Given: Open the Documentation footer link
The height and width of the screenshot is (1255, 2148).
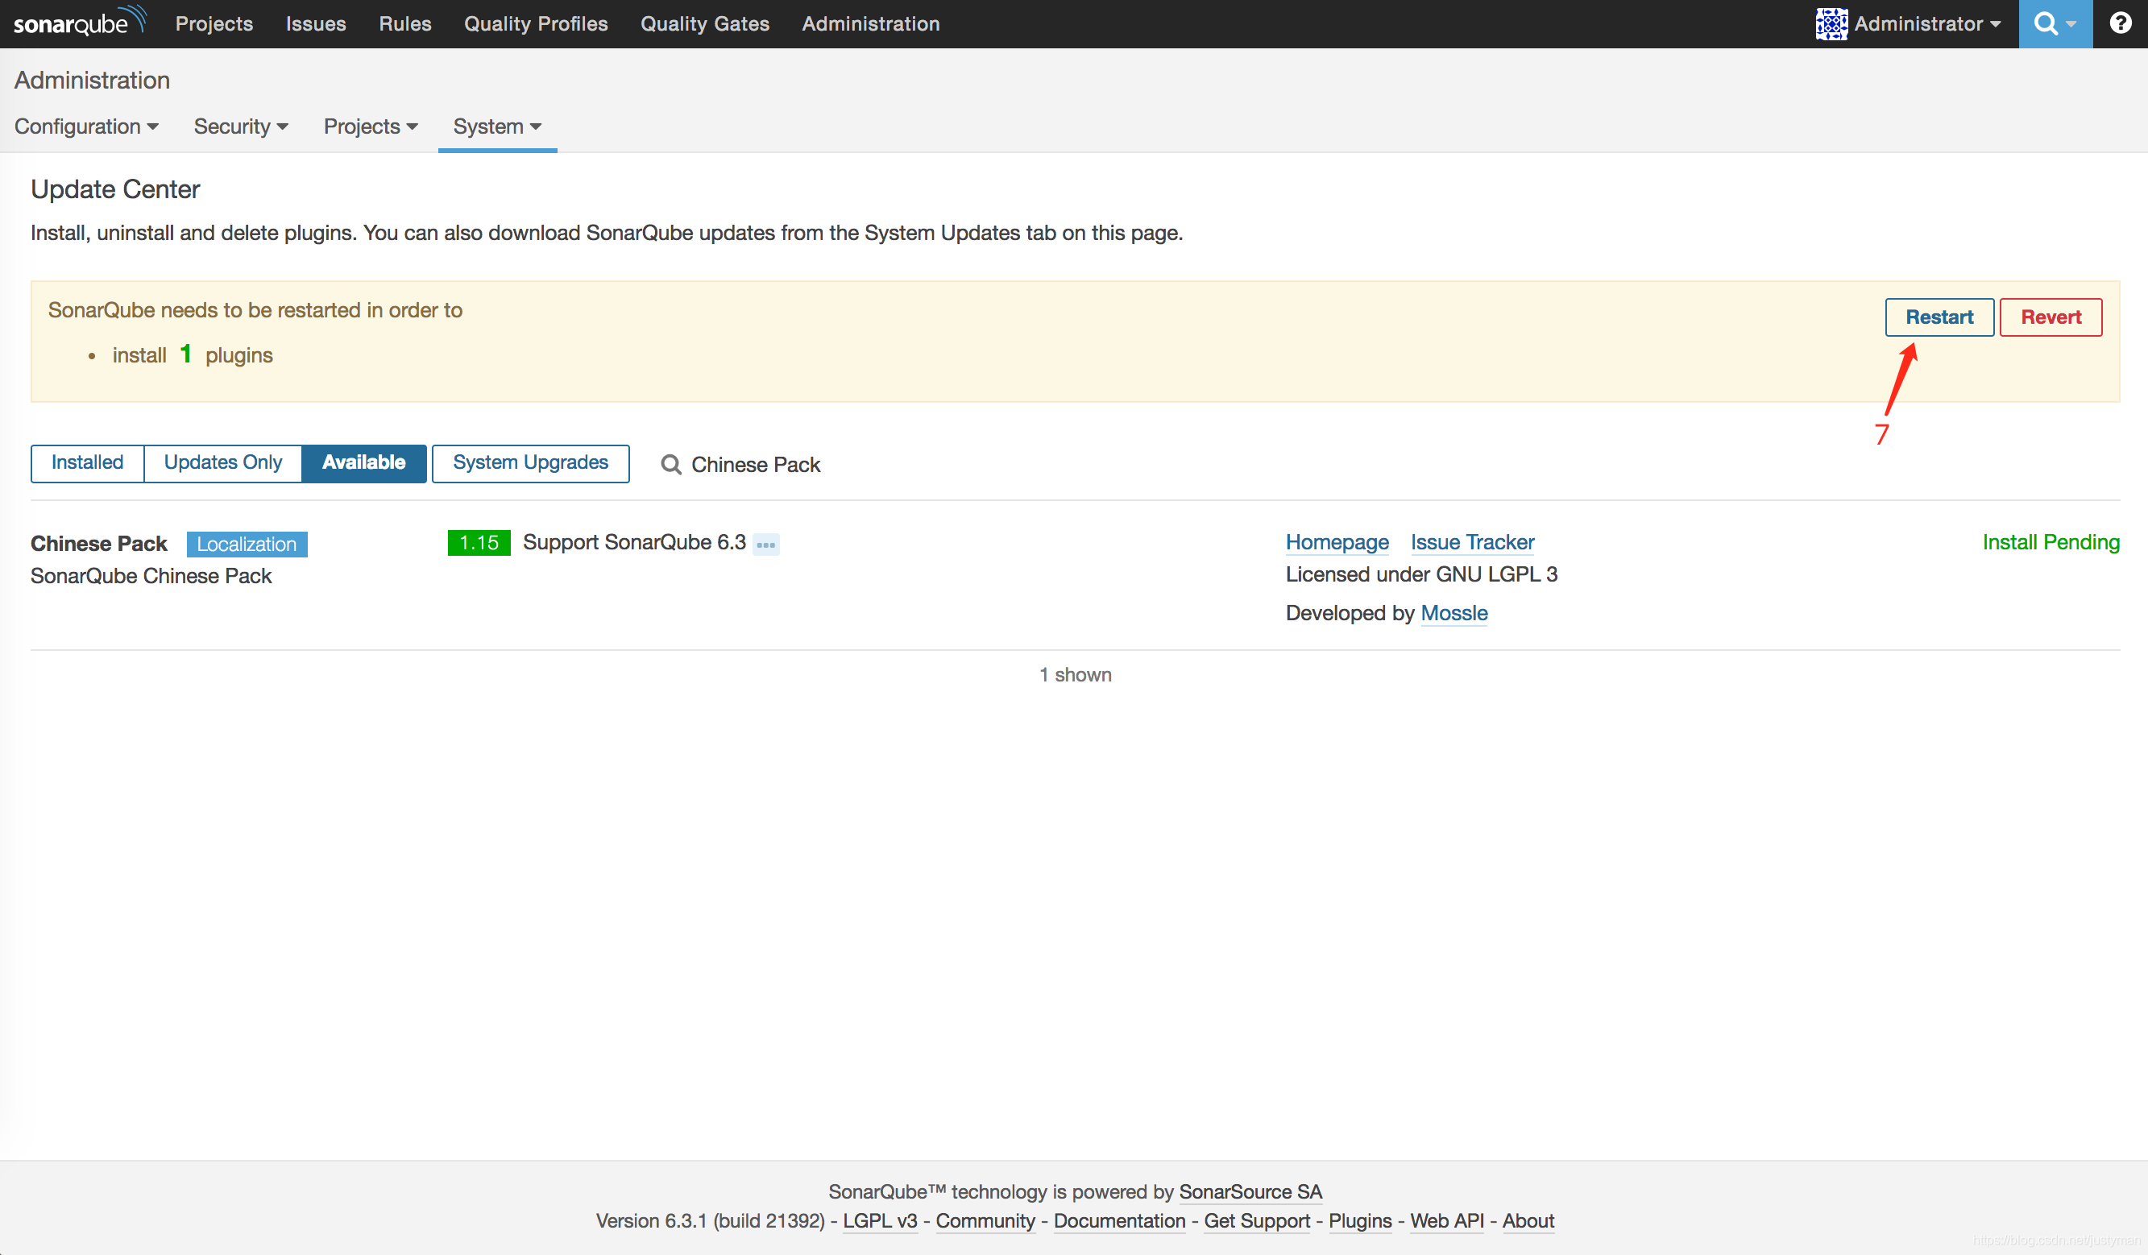Looking at the screenshot, I should 1119,1220.
